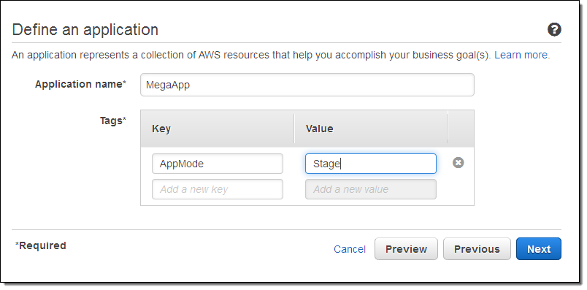Click the Cancel link
The image size is (587, 290).
(x=350, y=249)
